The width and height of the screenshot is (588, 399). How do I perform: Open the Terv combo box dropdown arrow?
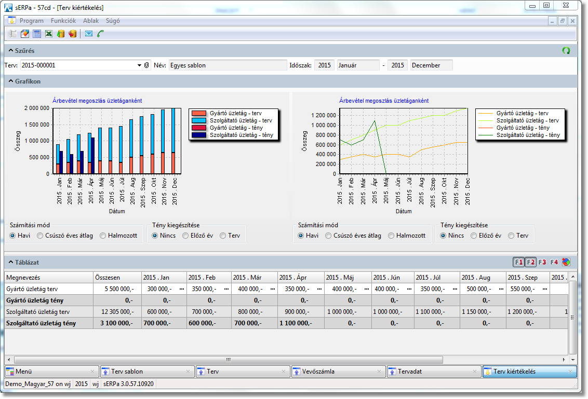139,65
